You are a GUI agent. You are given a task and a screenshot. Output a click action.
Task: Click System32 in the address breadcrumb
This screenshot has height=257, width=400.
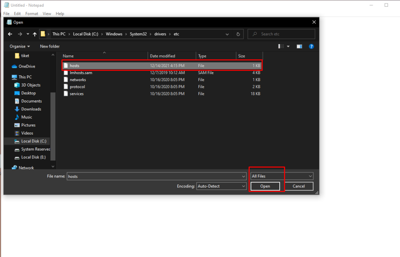(x=138, y=34)
